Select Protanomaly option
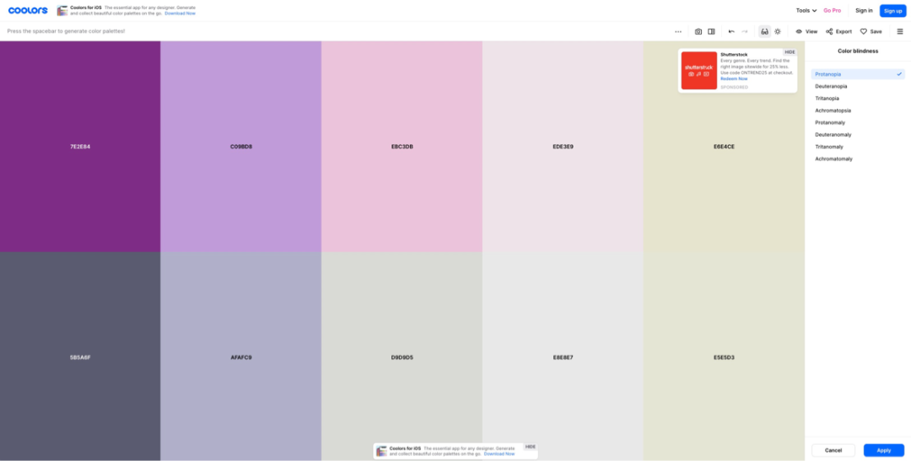 (858, 122)
